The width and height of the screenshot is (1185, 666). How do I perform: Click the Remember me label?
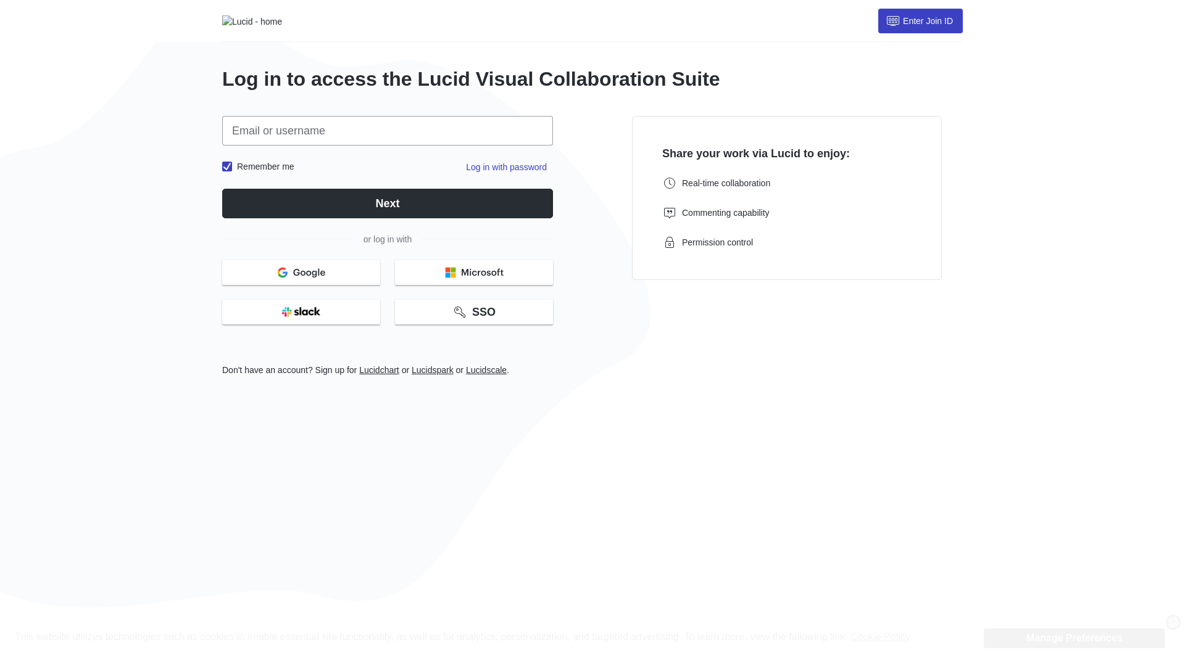[265, 166]
